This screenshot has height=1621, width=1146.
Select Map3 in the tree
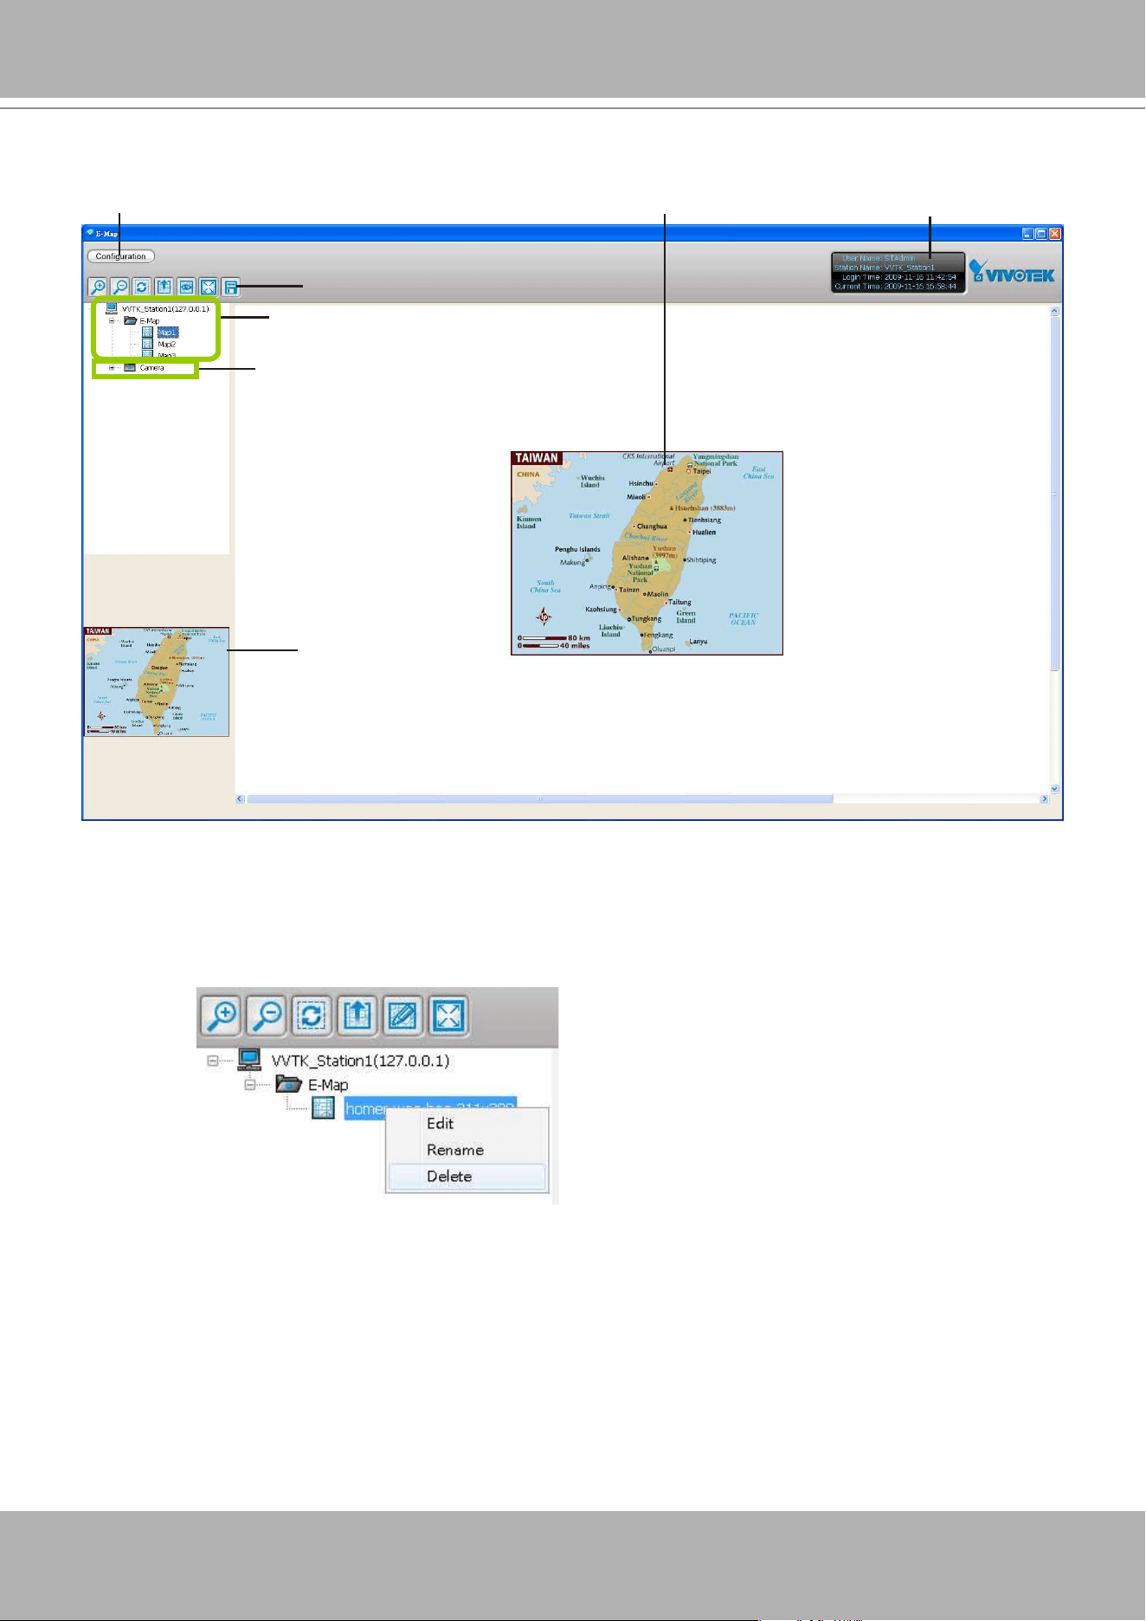point(167,355)
